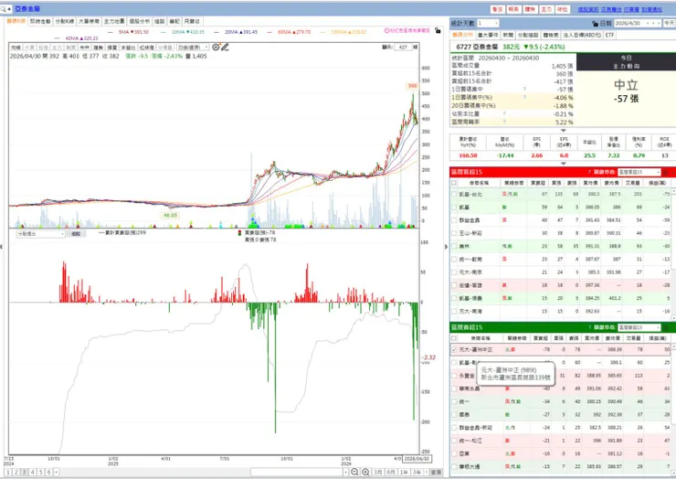Screen dimensions: 676x479
Task: Click the 主力 red button in top bar
Action: pyautogui.click(x=546, y=9)
